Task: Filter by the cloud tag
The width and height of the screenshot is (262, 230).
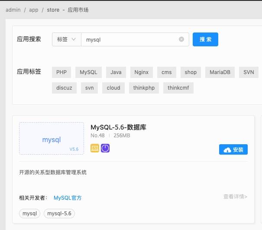Action: pyautogui.click(x=113, y=88)
